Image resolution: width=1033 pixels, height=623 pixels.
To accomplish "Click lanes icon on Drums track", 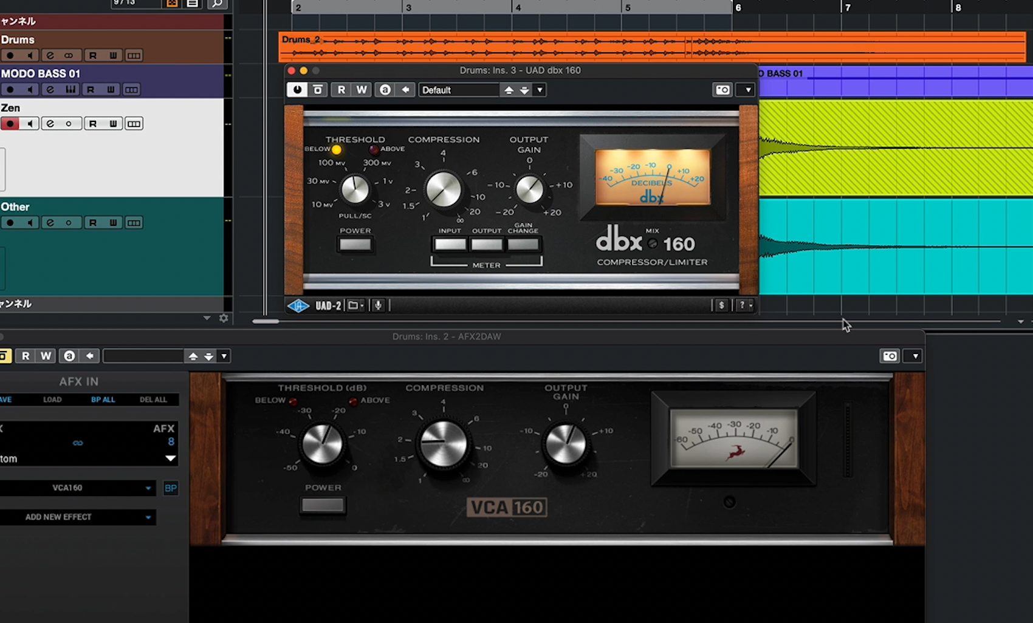I will [x=134, y=55].
